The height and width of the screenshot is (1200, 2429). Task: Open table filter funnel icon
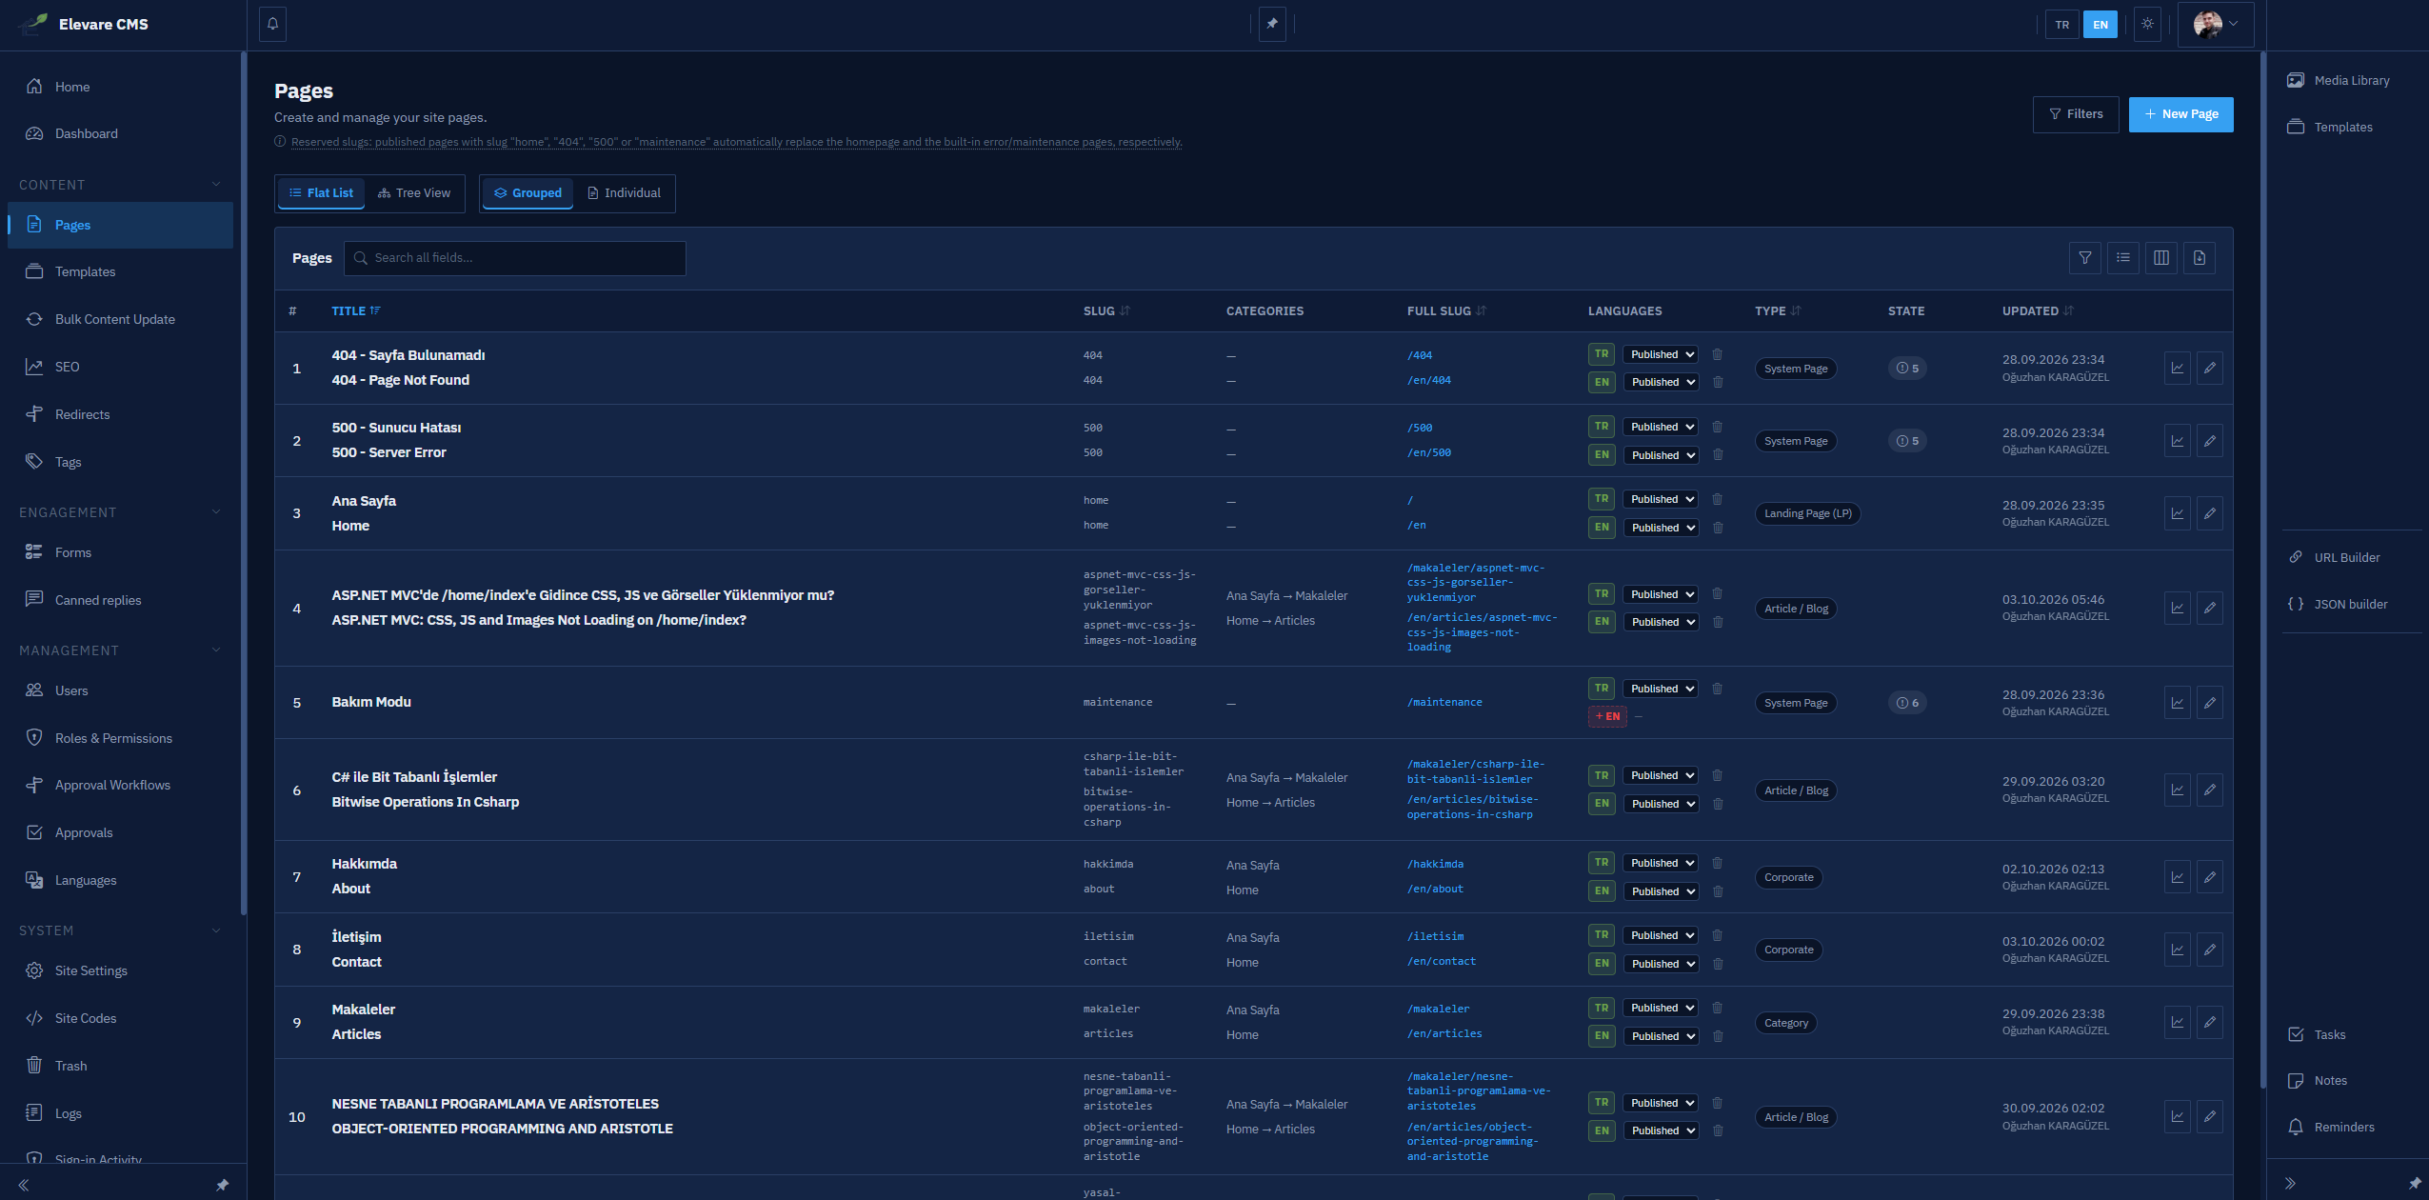point(2085,258)
